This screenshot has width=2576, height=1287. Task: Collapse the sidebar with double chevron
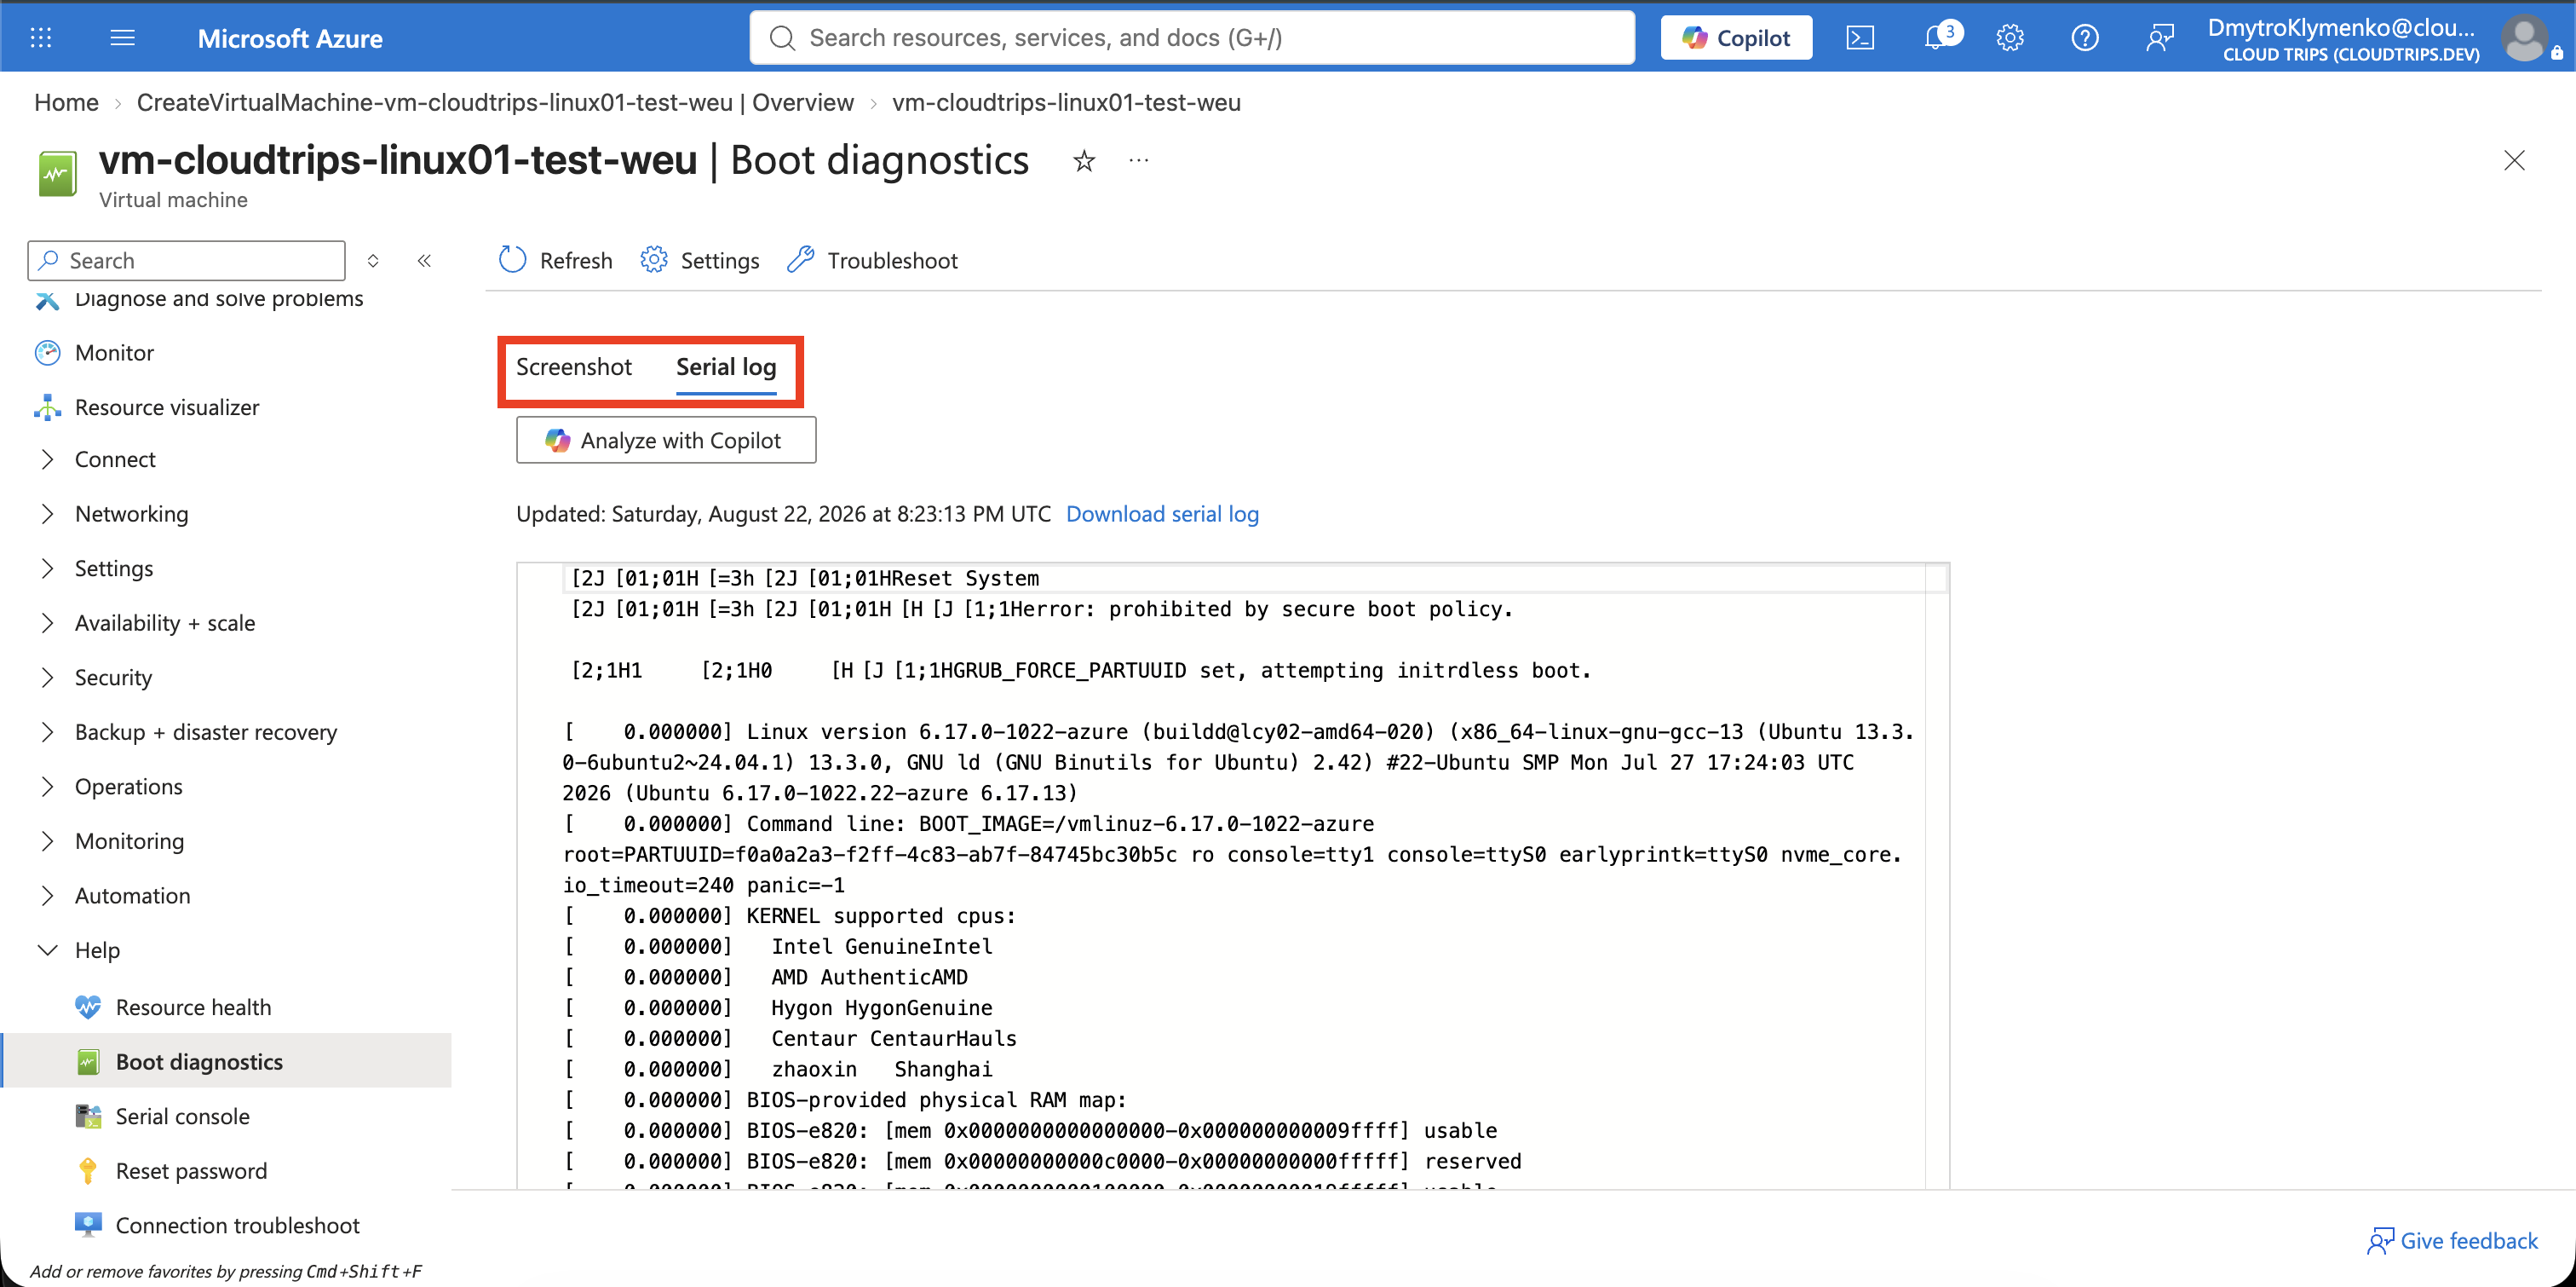click(424, 260)
